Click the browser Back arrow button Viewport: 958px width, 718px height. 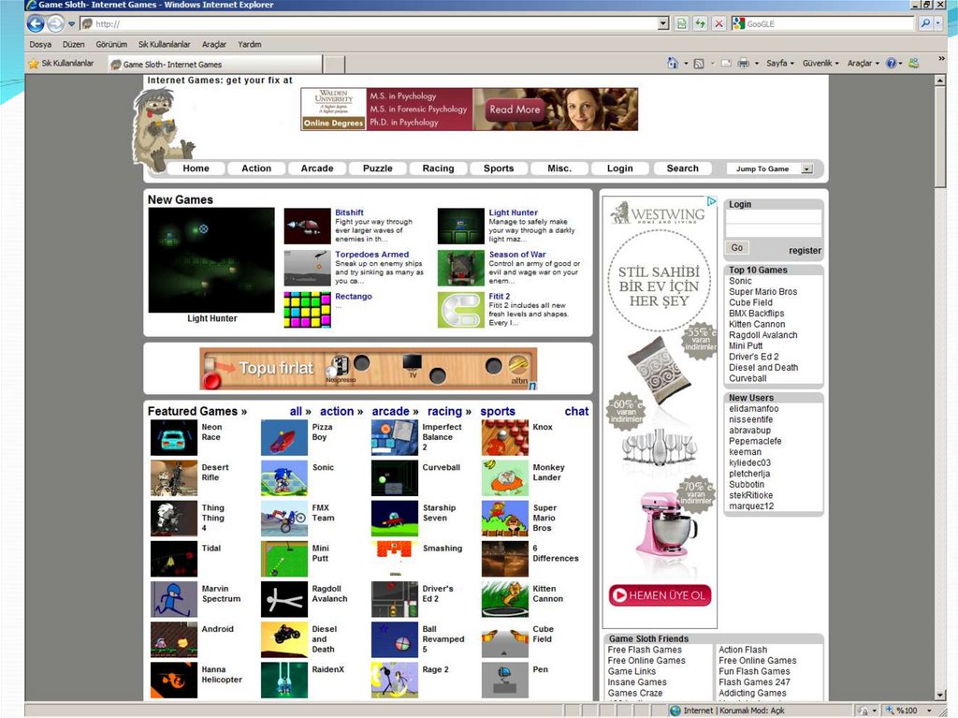click(36, 23)
